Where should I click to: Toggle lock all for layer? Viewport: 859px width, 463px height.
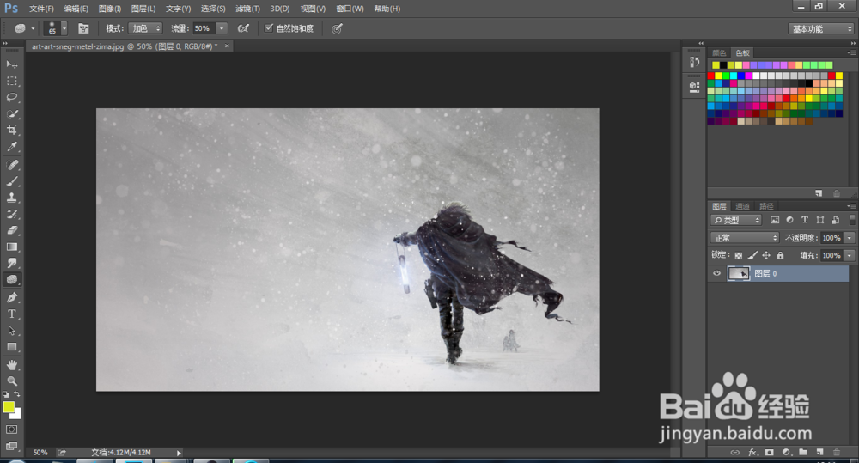click(780, 255)
